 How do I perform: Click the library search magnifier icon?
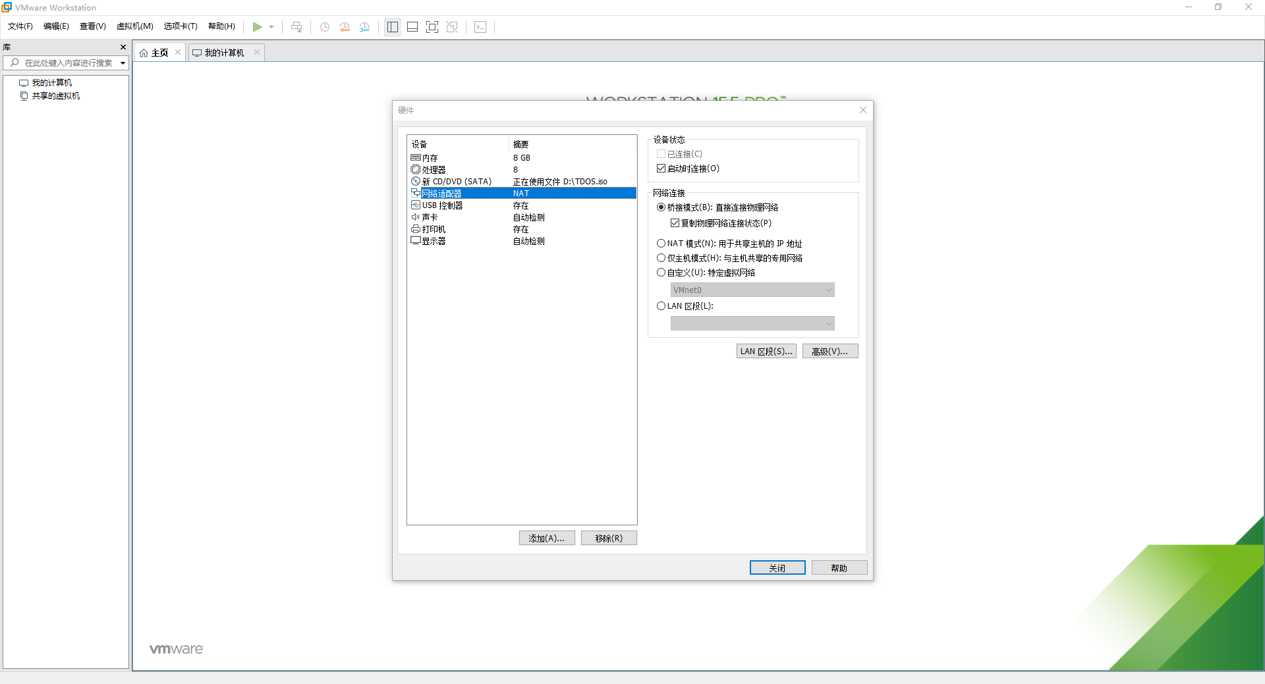pyautogui.click(x=14, y=63)
